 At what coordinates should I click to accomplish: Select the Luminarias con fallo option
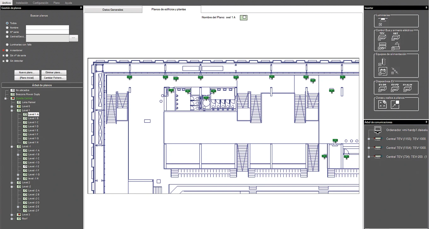click(7, 45)
